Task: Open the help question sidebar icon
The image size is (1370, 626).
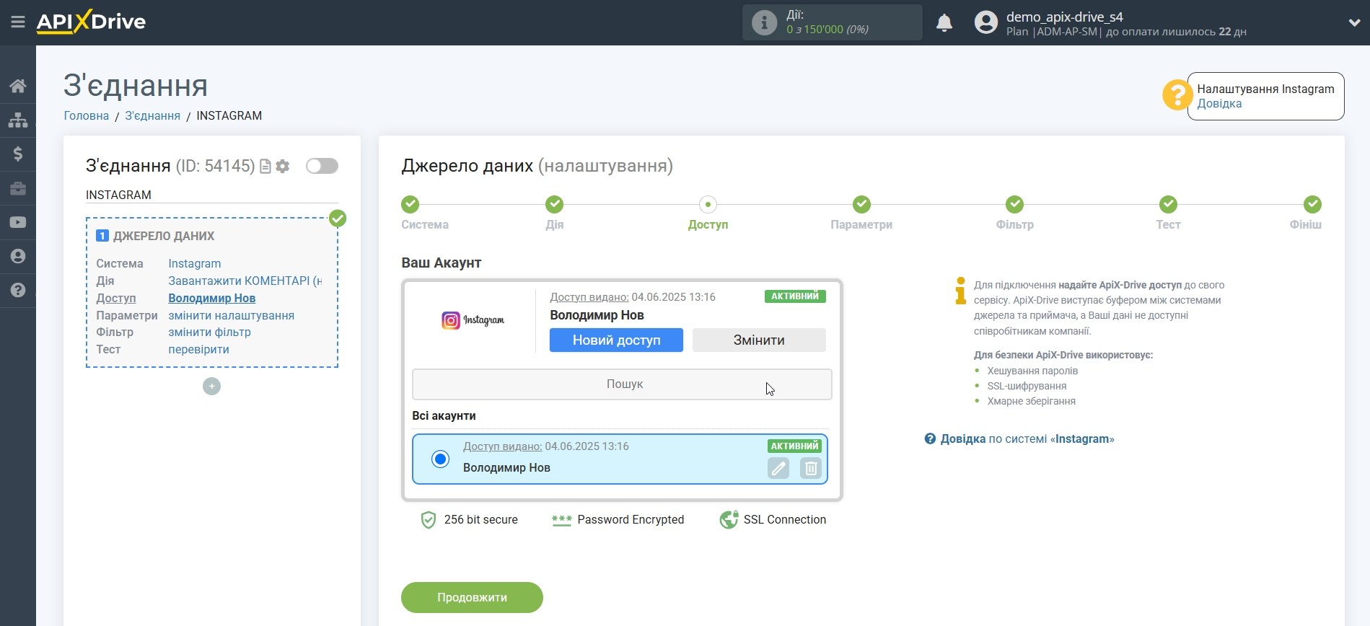Action: tap(18, 290)
